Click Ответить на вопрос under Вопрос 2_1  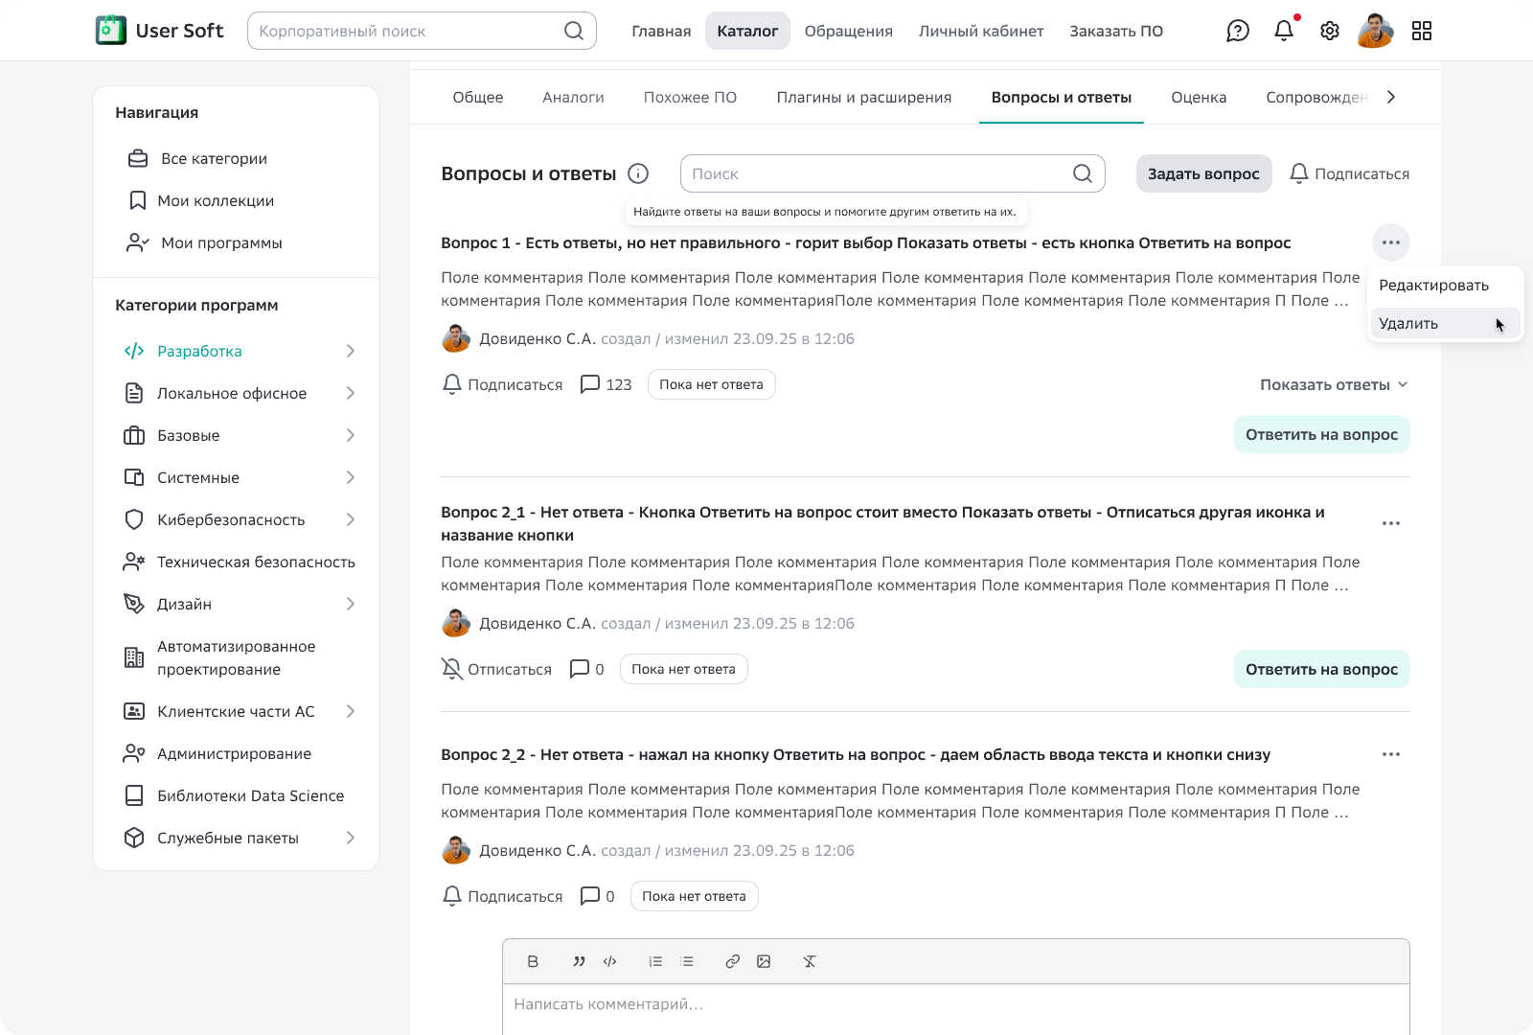(1321, 669)
